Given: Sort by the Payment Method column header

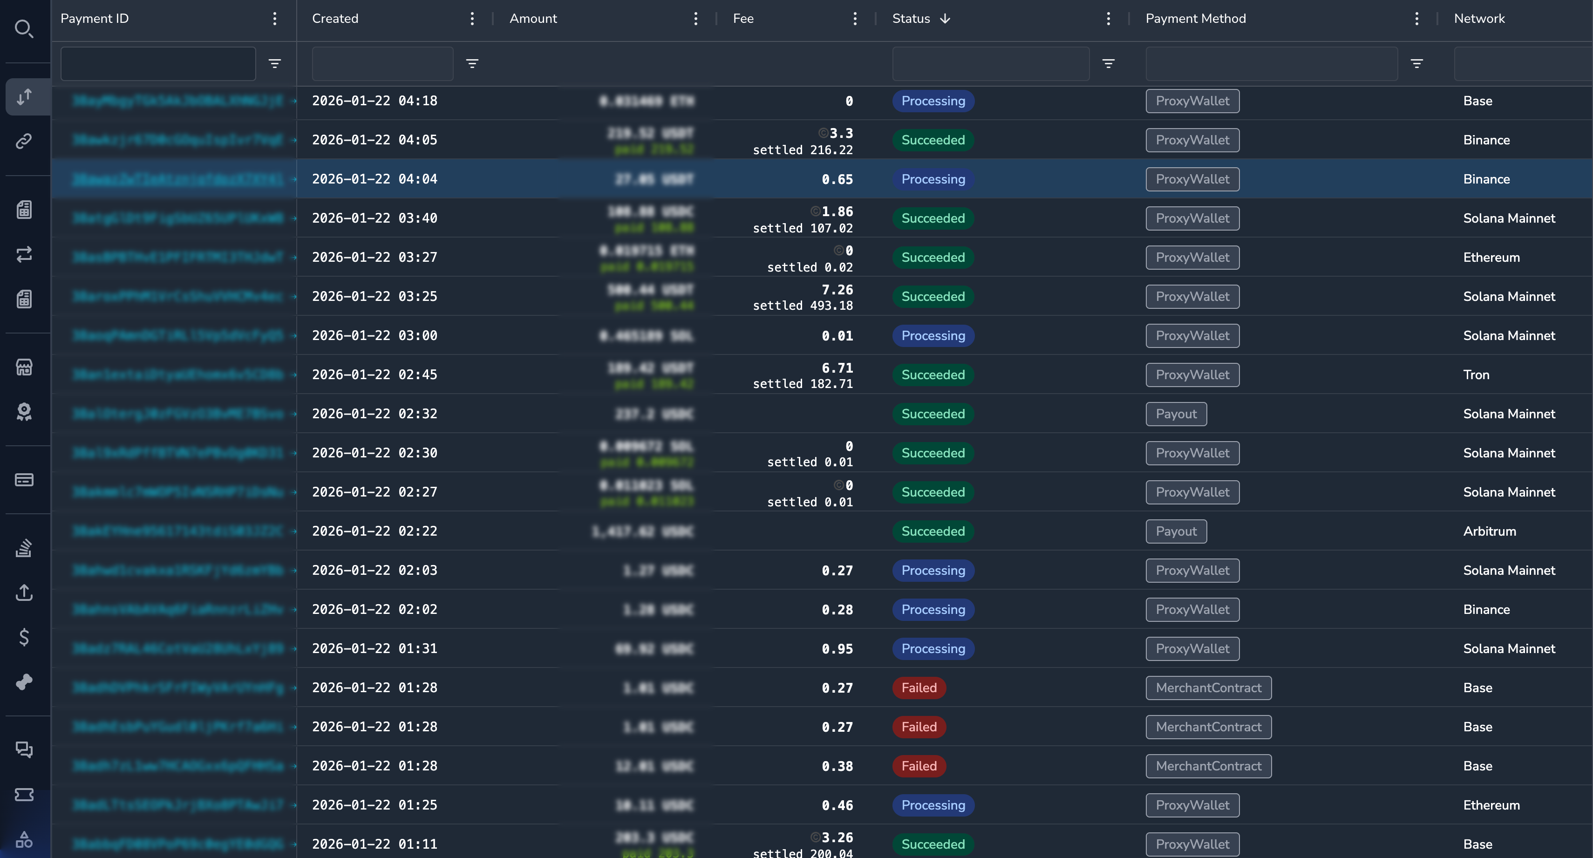Looking at the screenshot, I should [x=1195, y=19].
